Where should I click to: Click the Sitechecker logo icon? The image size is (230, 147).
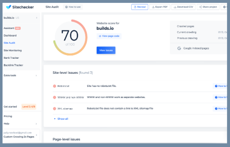(9, 7)
